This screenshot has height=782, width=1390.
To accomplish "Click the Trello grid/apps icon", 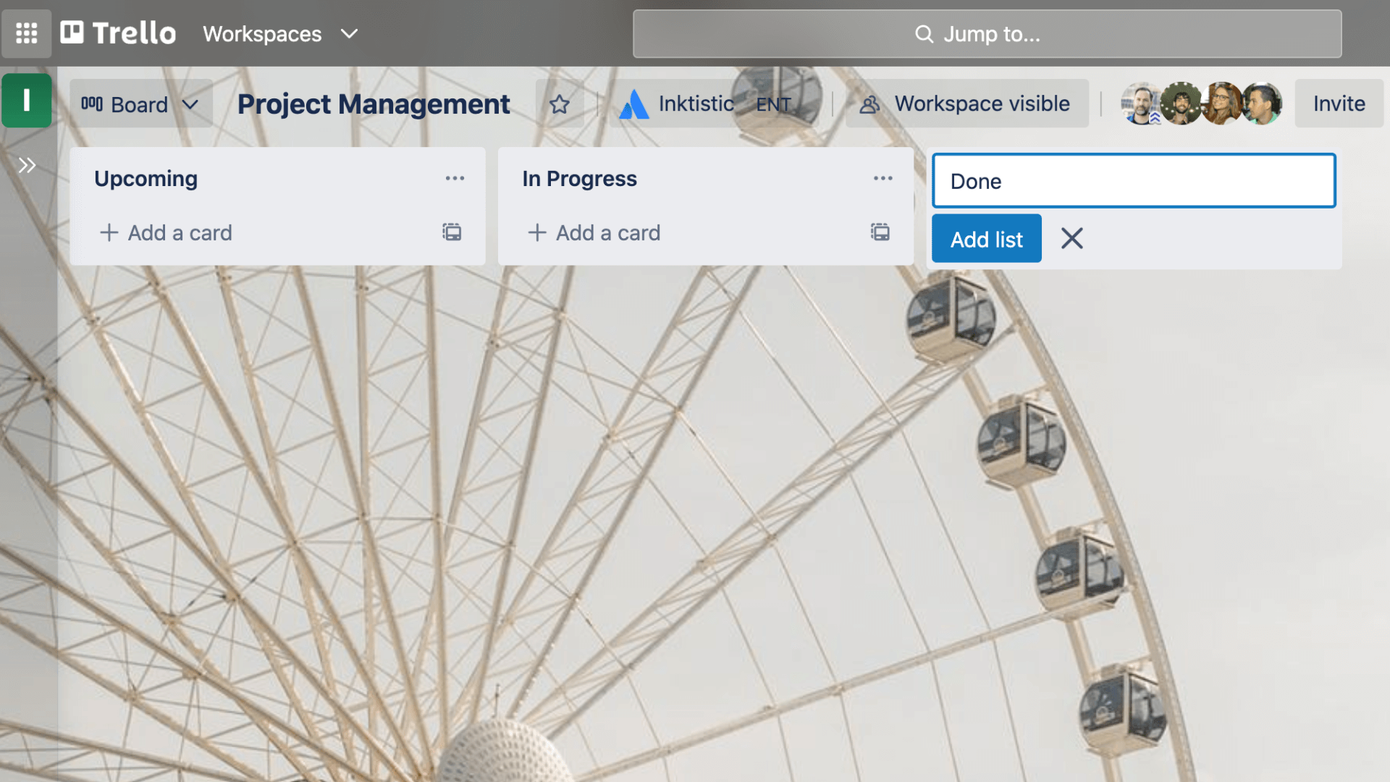I will pos(27,33).
